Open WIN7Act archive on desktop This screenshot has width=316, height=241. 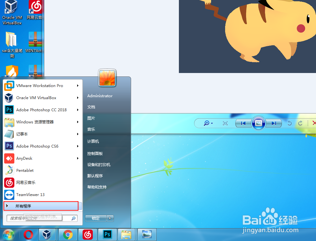coord(34,42)
